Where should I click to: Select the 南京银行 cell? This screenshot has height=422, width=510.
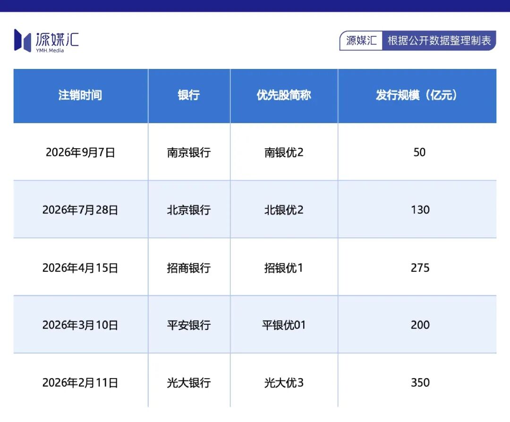point(188,152)
